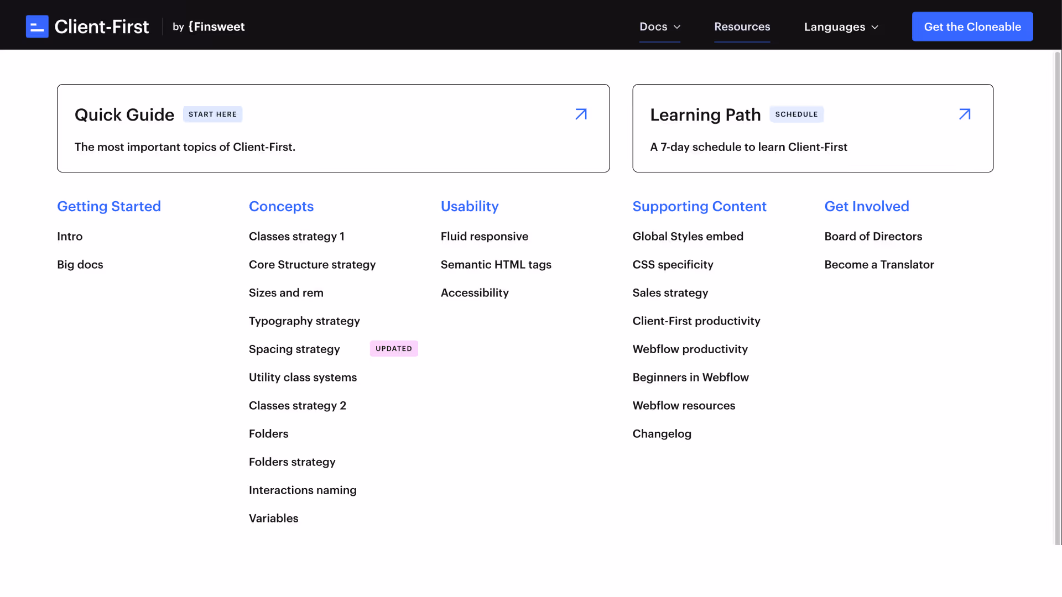This screenshot has height=597, width=1062.
Task: Open Folders strategy doc
Action: (x=292, y=462)
